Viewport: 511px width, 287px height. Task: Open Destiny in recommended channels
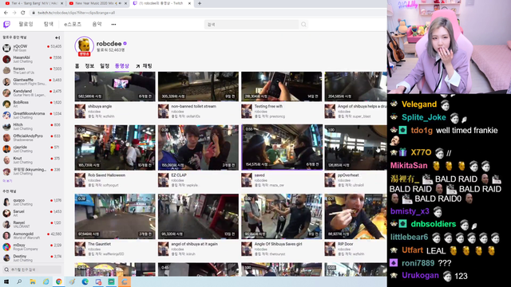click(x=32, y=258)
